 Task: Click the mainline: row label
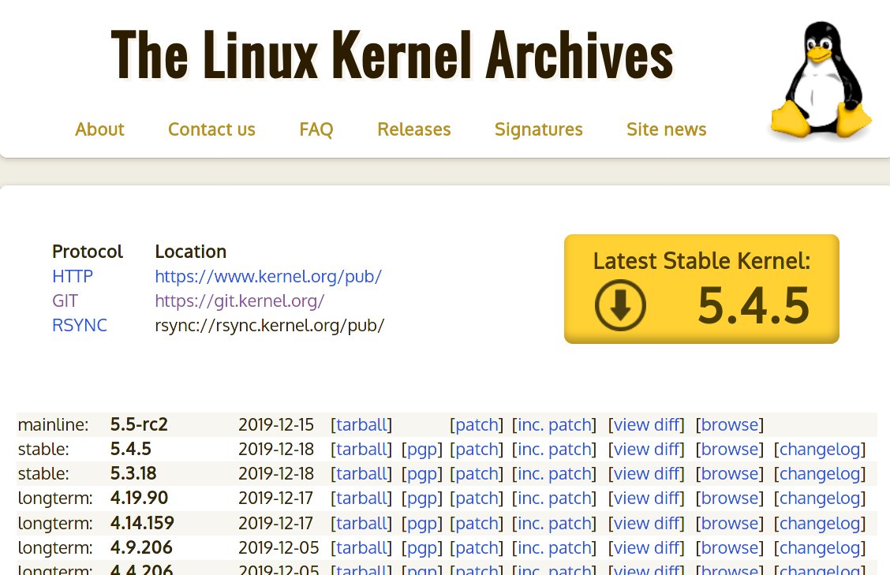click(54, 424)
